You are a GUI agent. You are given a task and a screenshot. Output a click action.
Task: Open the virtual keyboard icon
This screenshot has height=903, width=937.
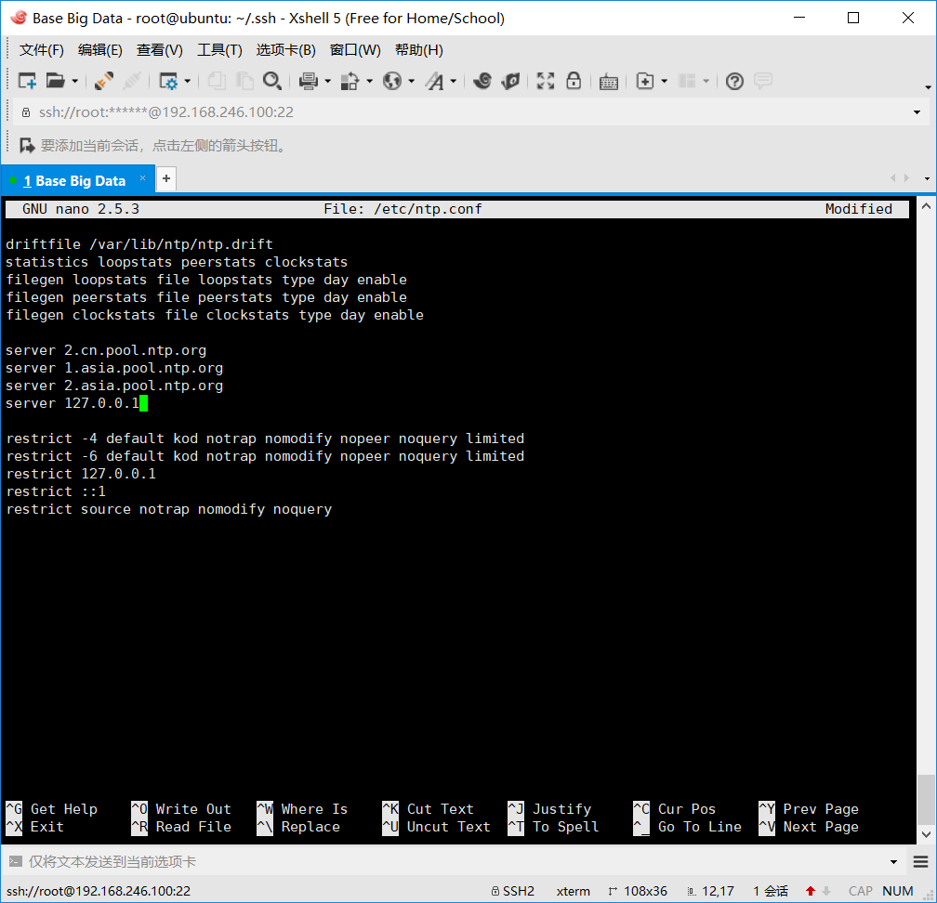[608, 81]
